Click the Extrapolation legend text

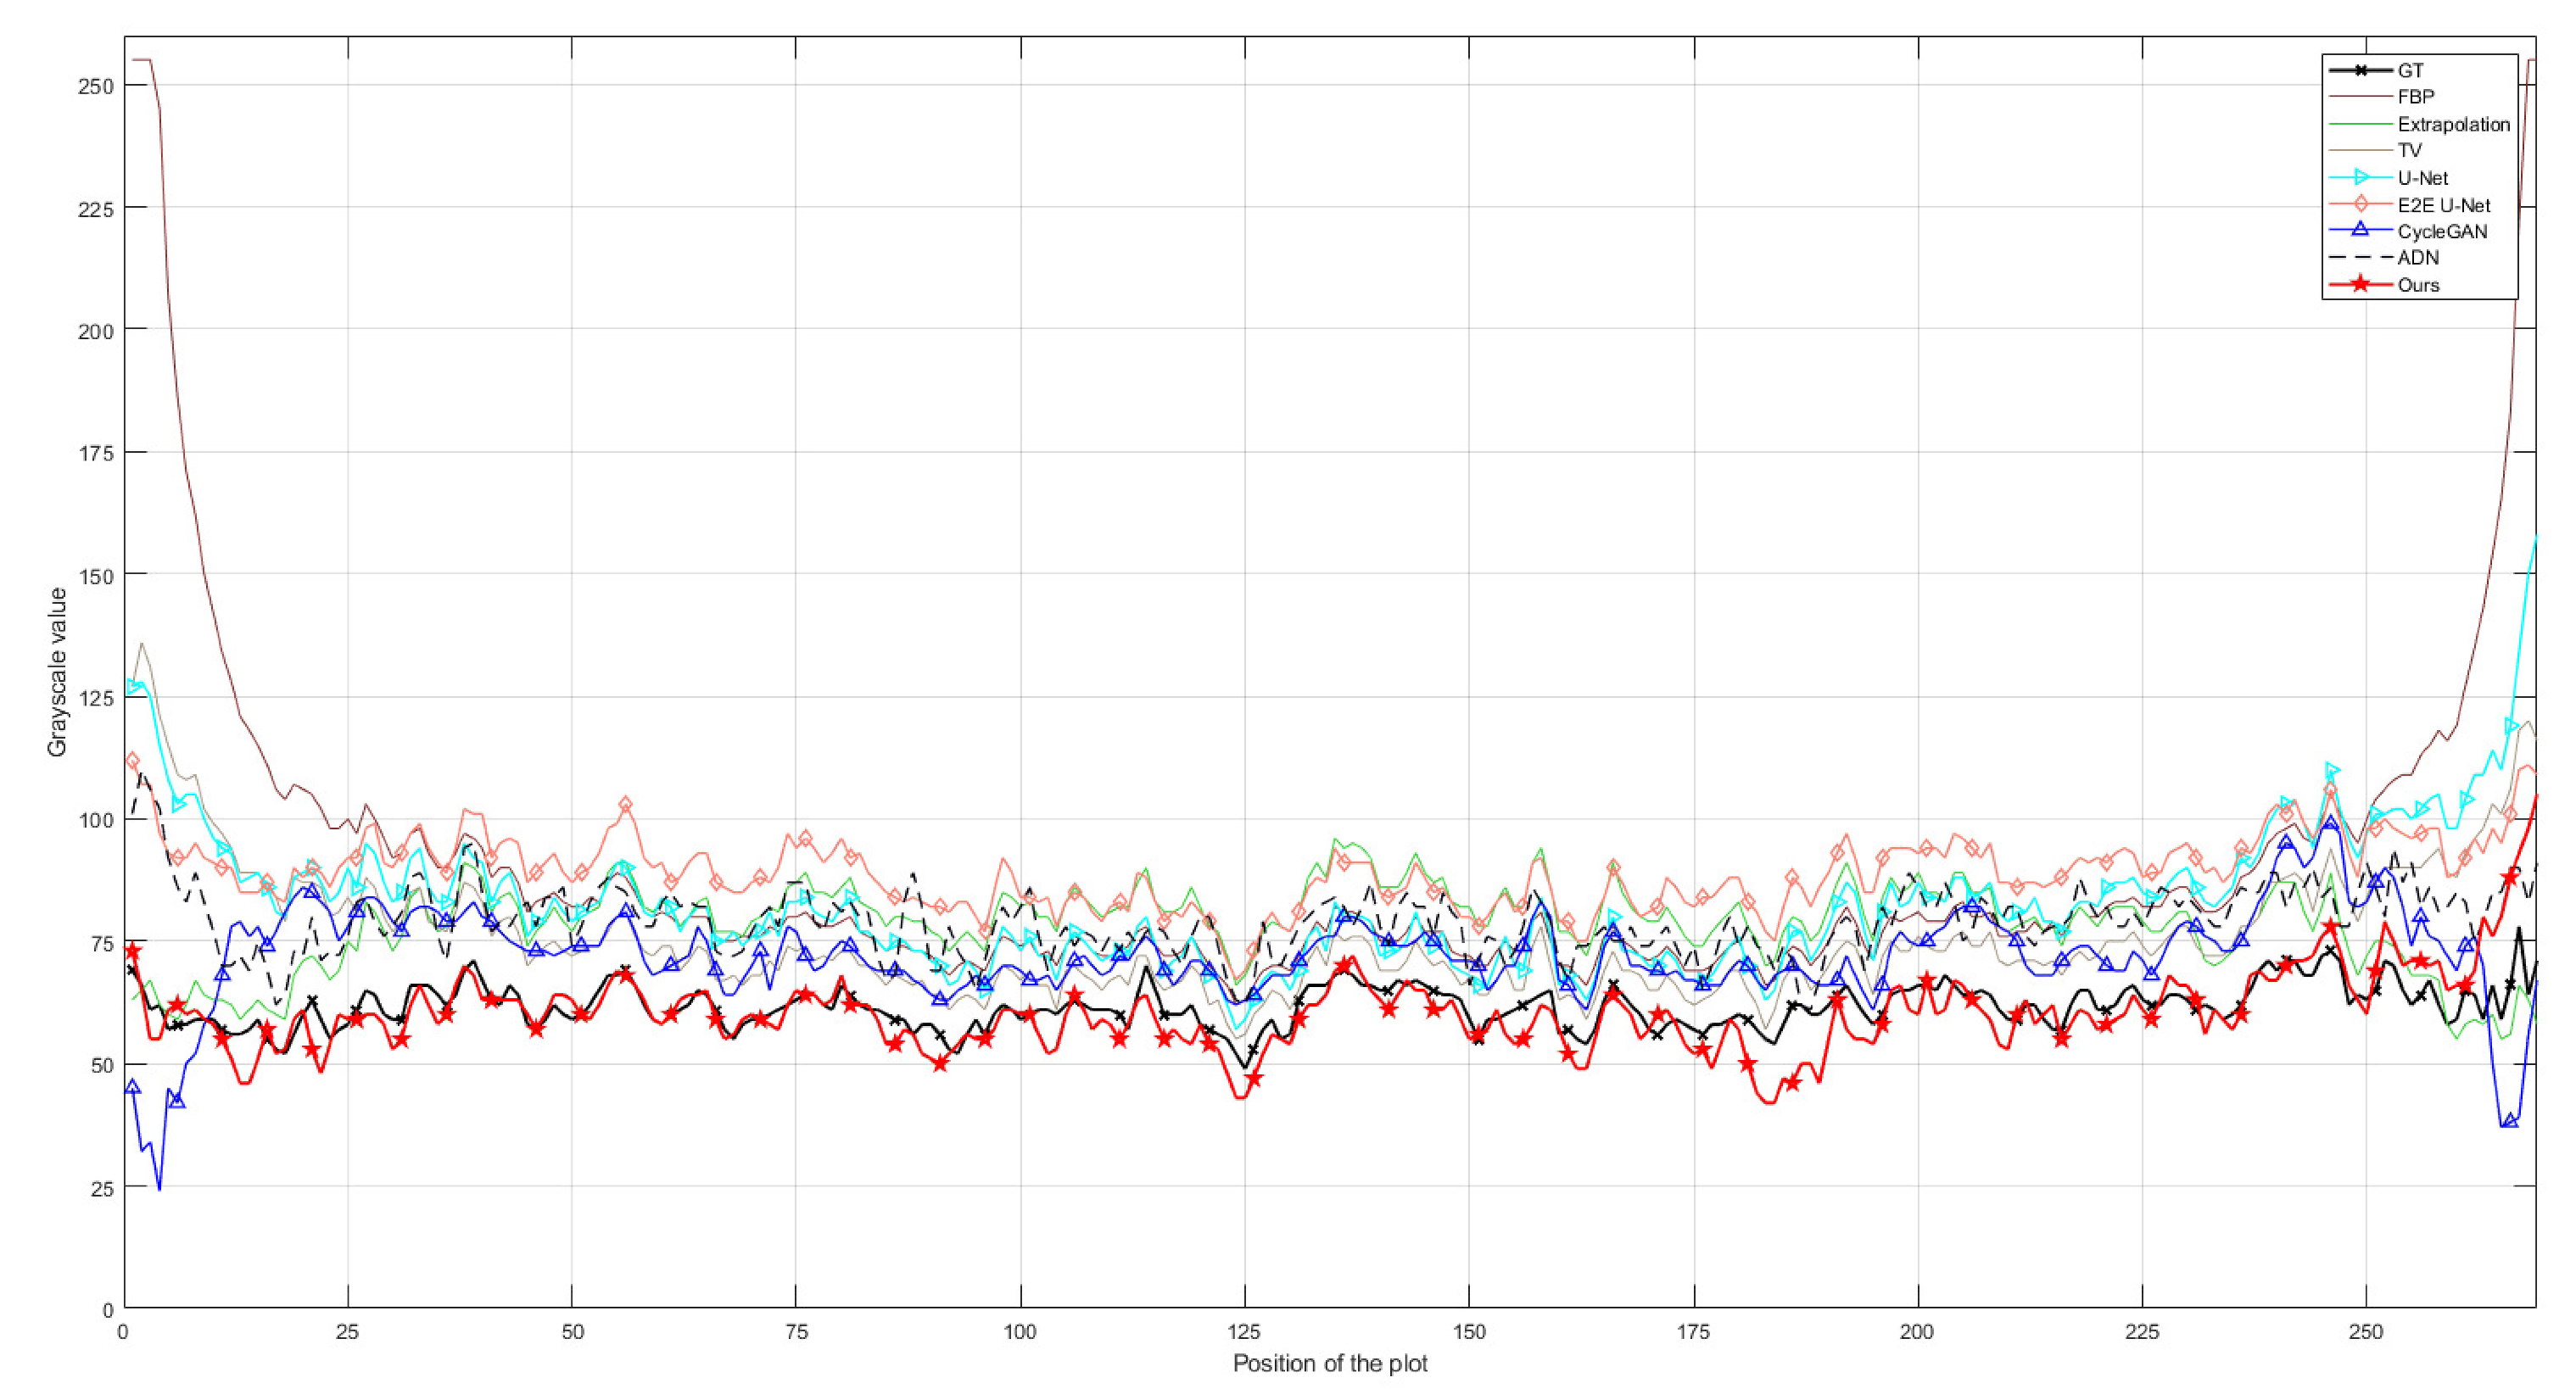2455,124
